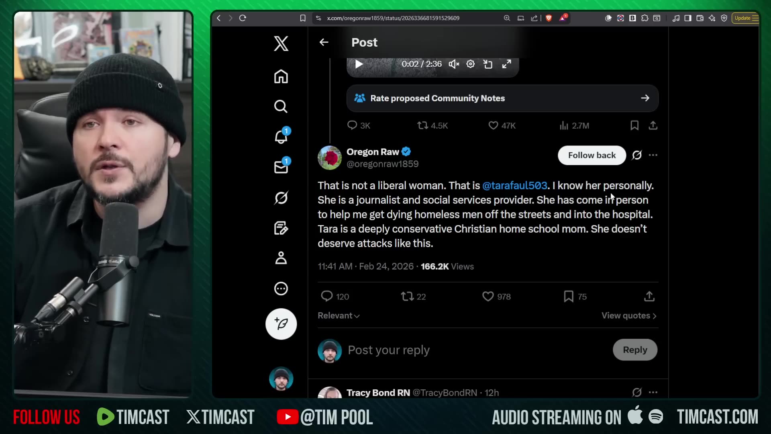Bookmark the Oregon Raw post showing 75

tap(569, 297)
